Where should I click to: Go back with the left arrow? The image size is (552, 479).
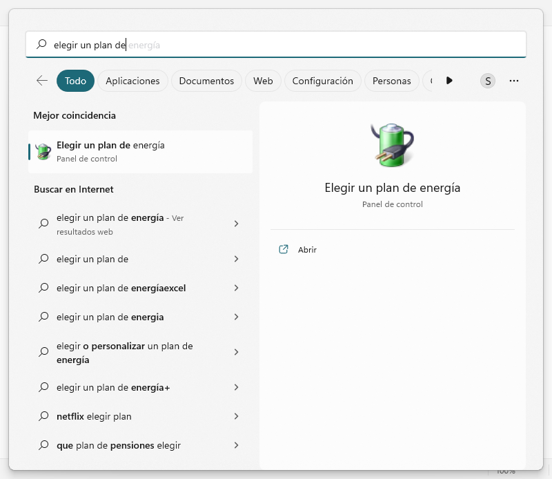(42, 81)
